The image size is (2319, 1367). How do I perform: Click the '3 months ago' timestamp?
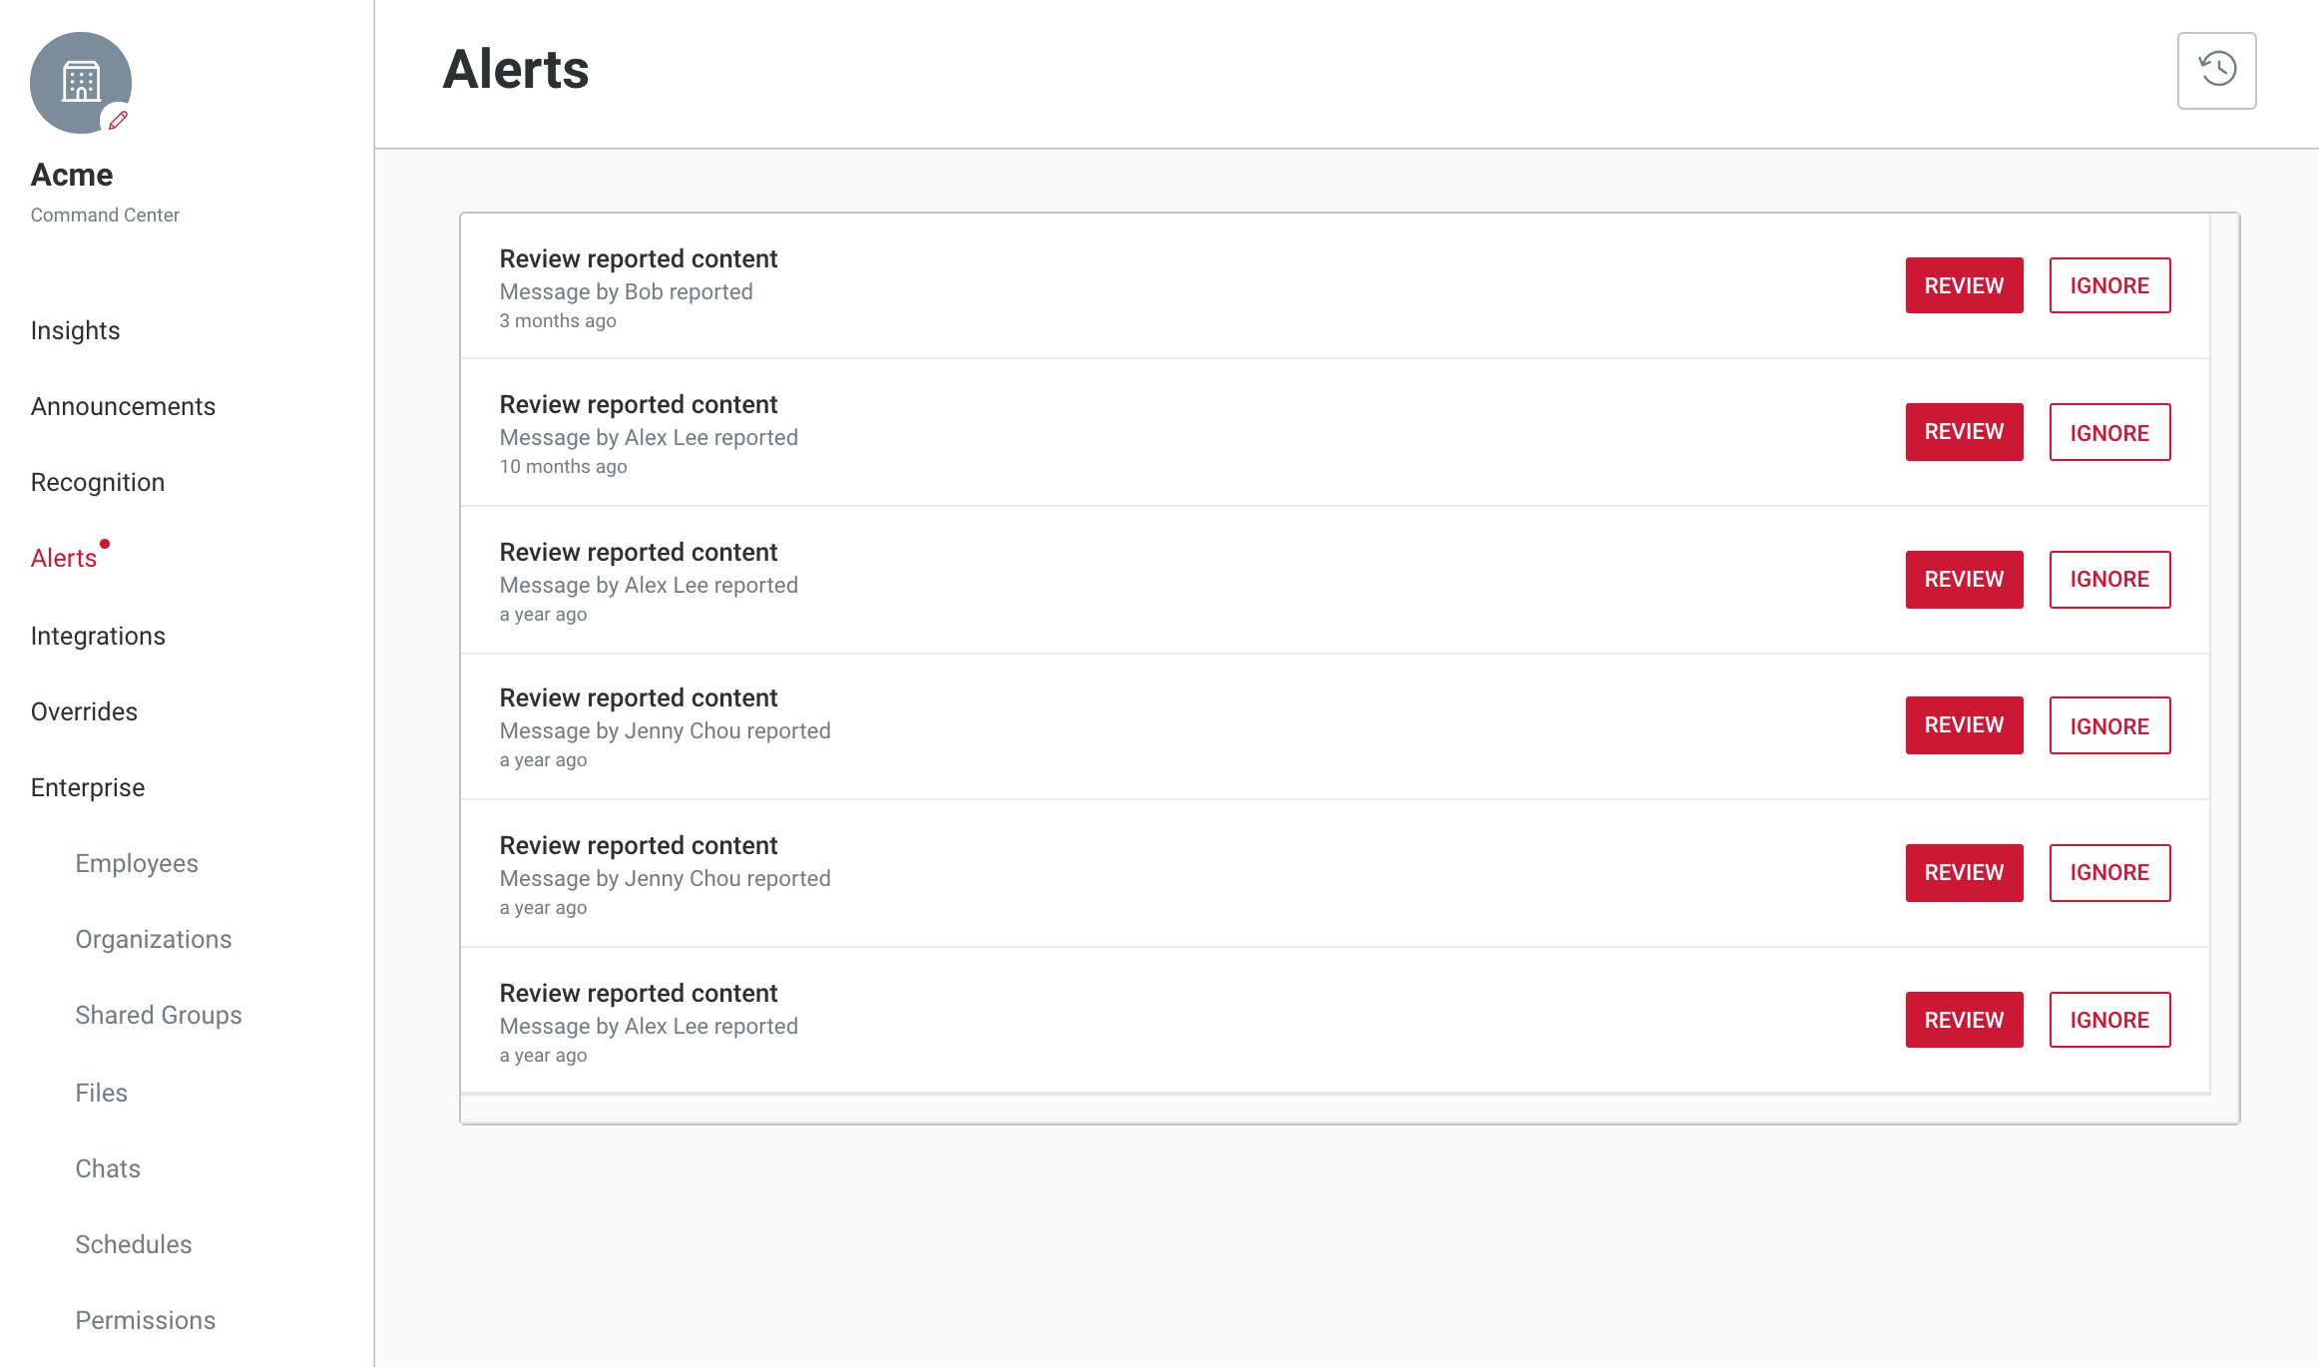coord(558,320)
